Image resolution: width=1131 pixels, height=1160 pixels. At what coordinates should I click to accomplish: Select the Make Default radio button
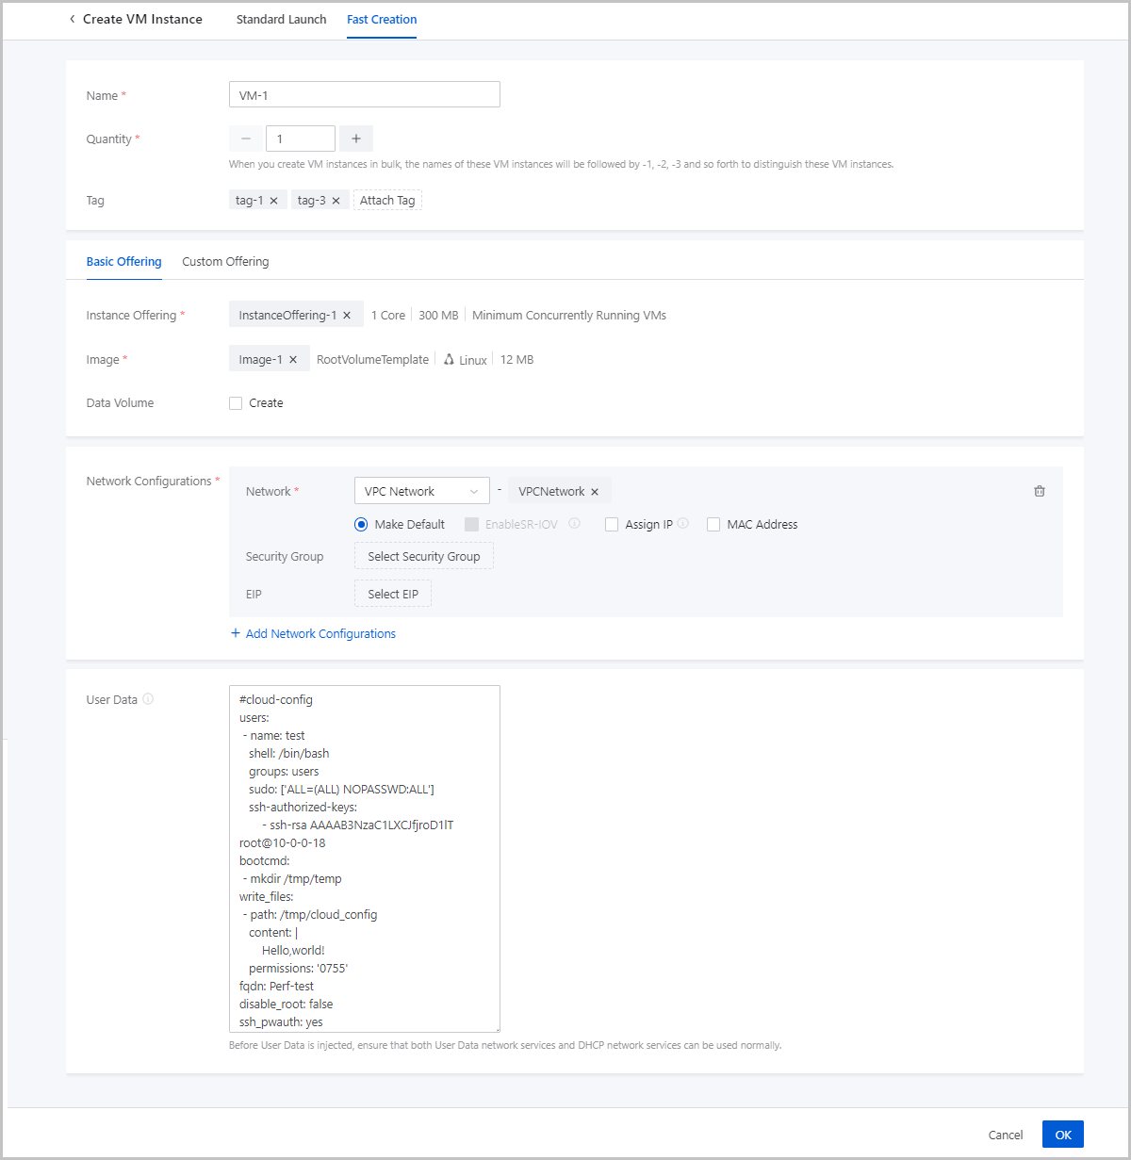[361, 525]
